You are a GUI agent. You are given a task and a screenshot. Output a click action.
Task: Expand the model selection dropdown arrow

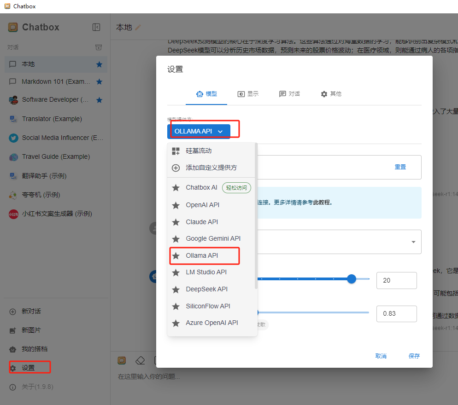click(413, 242)
